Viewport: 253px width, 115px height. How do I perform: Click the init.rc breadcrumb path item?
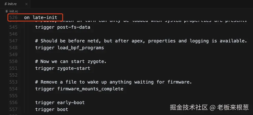13,11
